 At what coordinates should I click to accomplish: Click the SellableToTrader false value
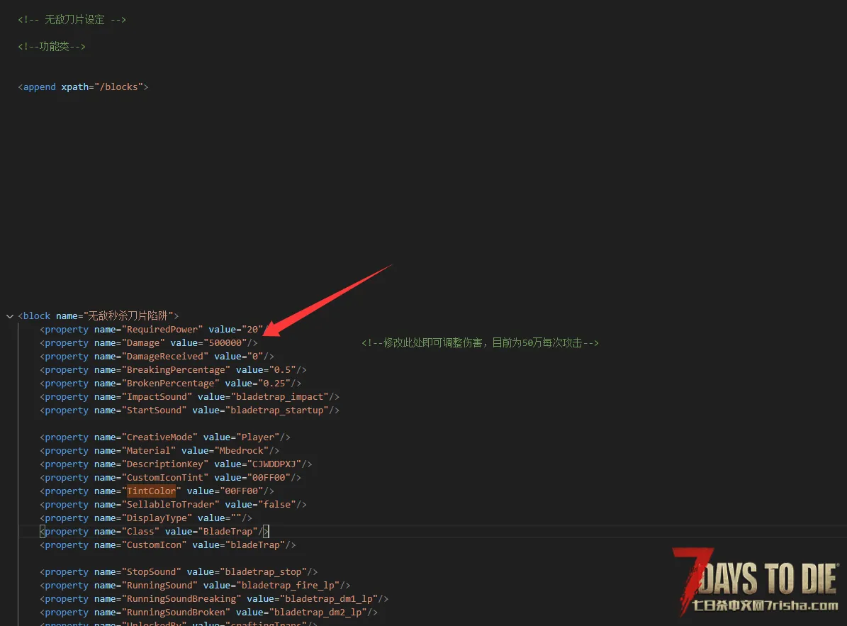pos(276,505)
